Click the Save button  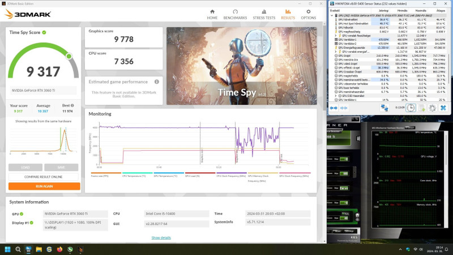coord(61,167)
